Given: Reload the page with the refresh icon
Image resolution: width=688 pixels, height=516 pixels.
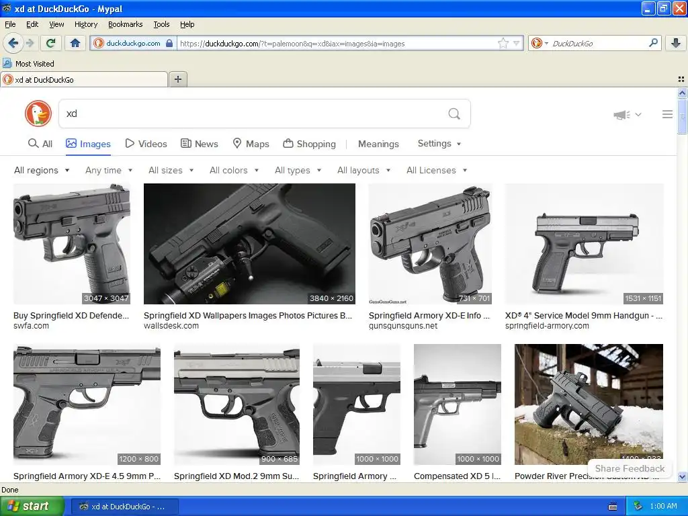Looking at the screenshot, I should click(51, 43).
